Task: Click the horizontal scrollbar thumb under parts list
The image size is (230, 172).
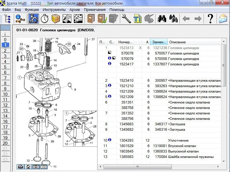Action: [x=137, y=167]
